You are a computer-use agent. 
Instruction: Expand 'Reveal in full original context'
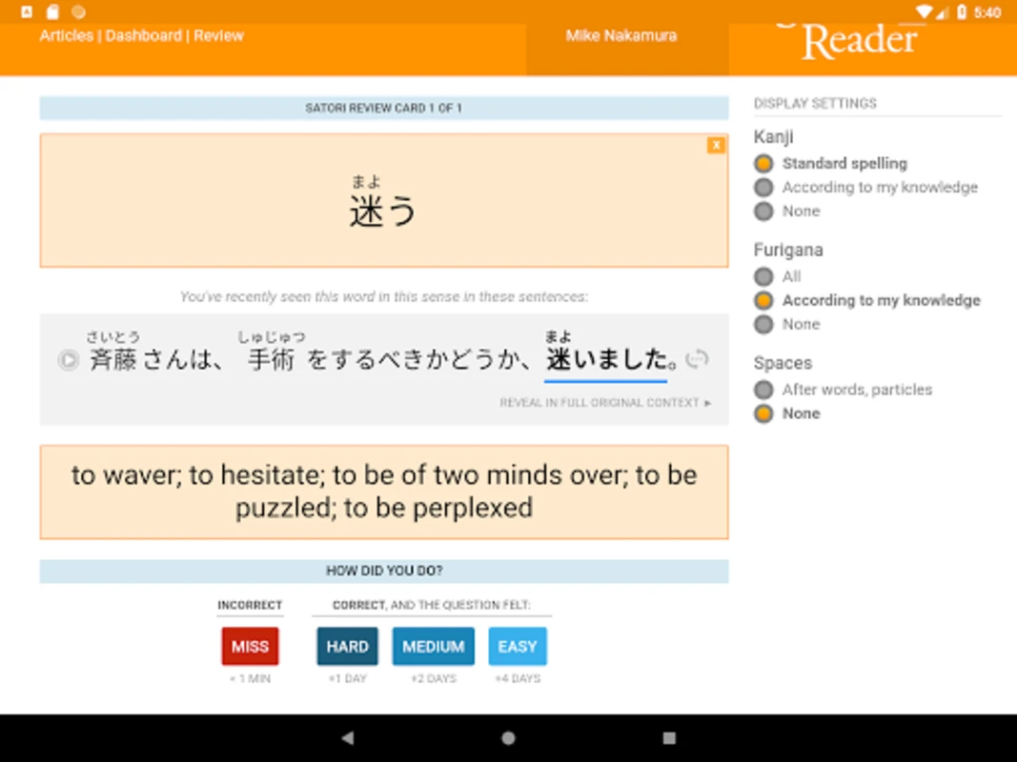tap(605, 402)
